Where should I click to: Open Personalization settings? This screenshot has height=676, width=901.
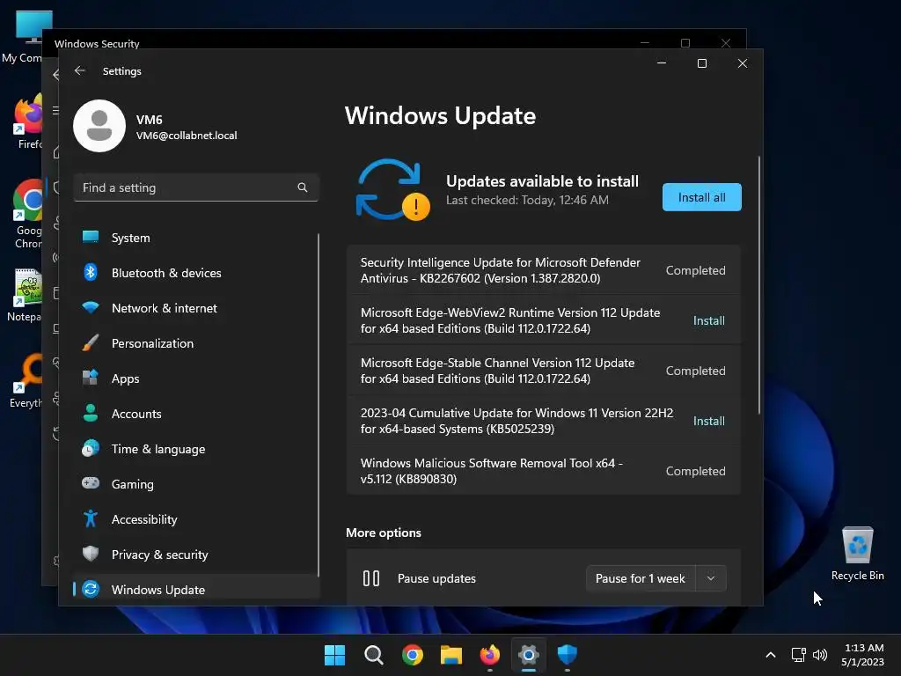[x=195, y=343]
